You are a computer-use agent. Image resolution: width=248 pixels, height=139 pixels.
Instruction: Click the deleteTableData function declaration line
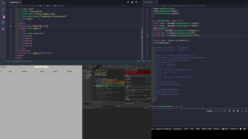tap(167, 107)
